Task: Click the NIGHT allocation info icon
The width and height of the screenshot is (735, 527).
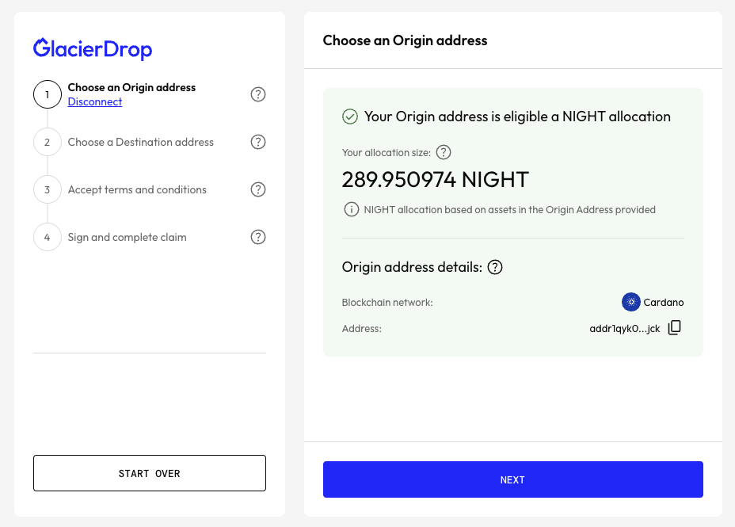Action: click(x=350, y=210)
